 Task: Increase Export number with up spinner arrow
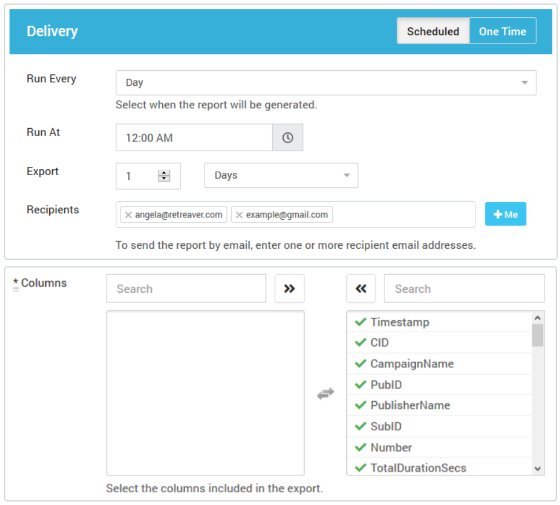[164, 173]
